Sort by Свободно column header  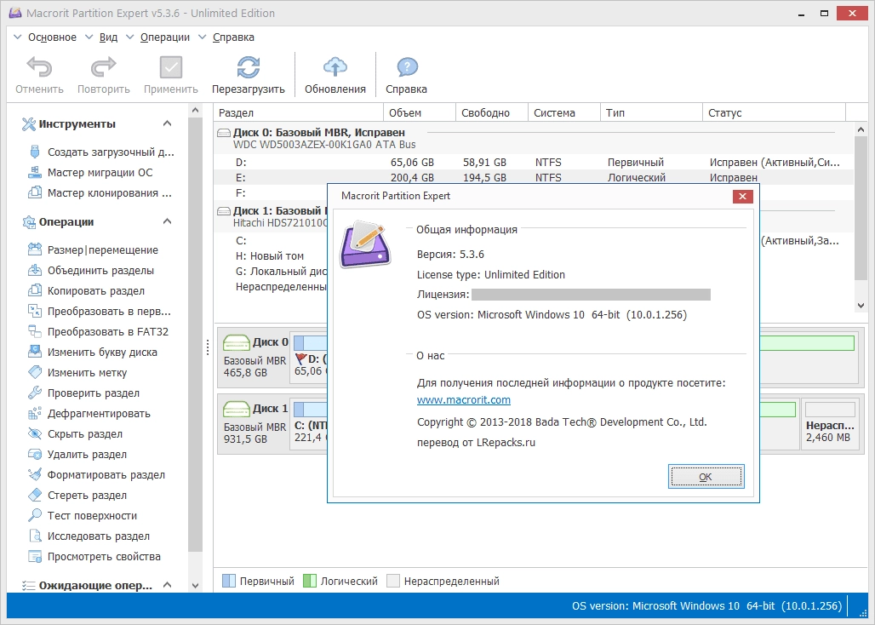492,112
